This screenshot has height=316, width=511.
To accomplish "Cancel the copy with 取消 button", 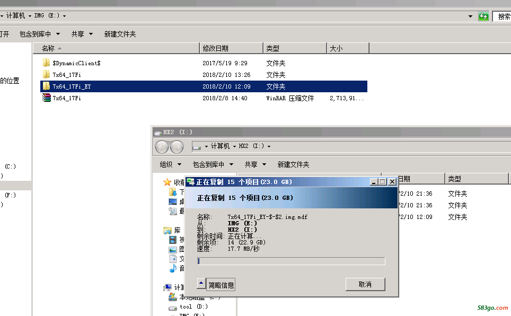I will (x=365, y=284).
